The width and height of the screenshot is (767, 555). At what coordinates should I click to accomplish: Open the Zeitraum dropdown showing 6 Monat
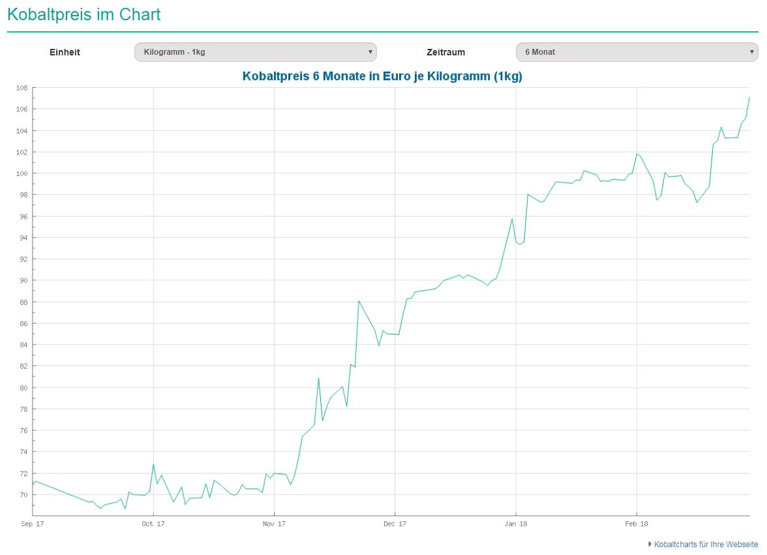pyautogui.click(x=636, y=52)
